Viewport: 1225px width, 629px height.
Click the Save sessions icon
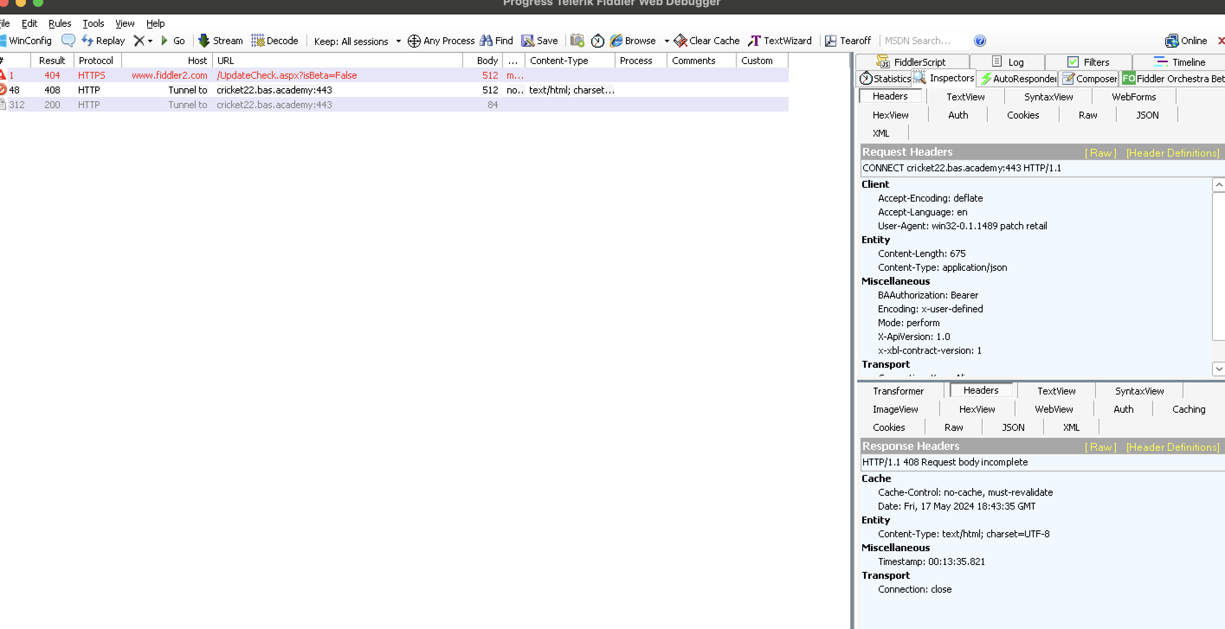click(527, 40)
